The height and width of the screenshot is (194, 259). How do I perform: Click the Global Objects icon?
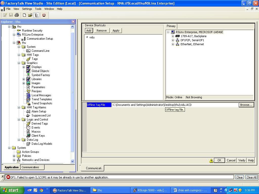[28, 71]
